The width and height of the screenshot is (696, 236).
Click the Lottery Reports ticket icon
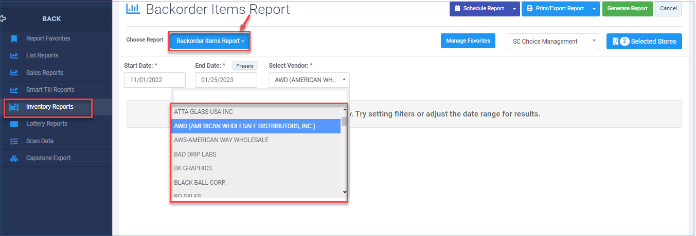tap(14, 124)
